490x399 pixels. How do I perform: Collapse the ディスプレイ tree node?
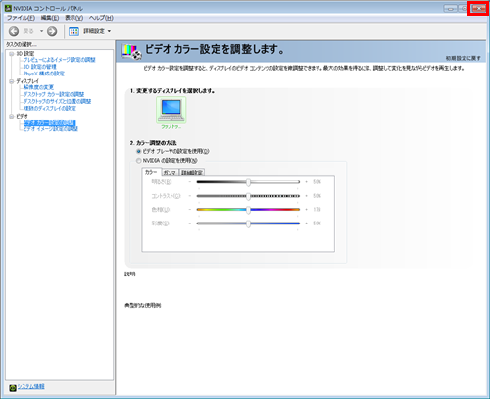[x=11, y=81]
